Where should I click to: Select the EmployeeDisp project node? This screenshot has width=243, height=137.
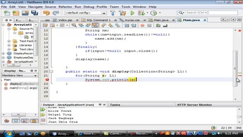23,57
